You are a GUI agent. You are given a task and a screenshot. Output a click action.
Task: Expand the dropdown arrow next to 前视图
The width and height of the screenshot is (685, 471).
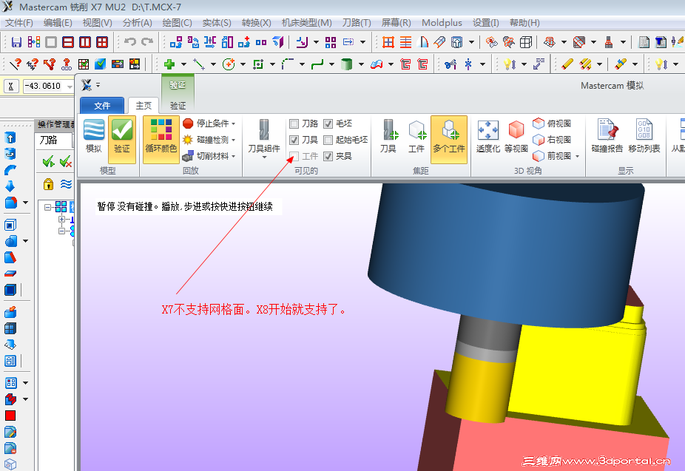pos(578,156)
